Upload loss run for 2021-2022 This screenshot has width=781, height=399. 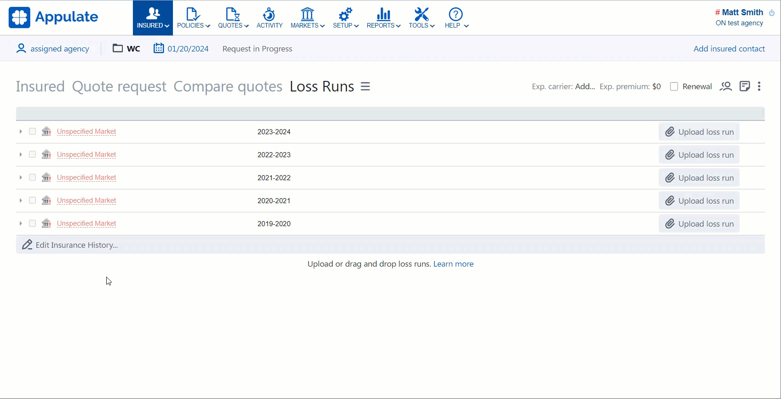coord(699,178)
